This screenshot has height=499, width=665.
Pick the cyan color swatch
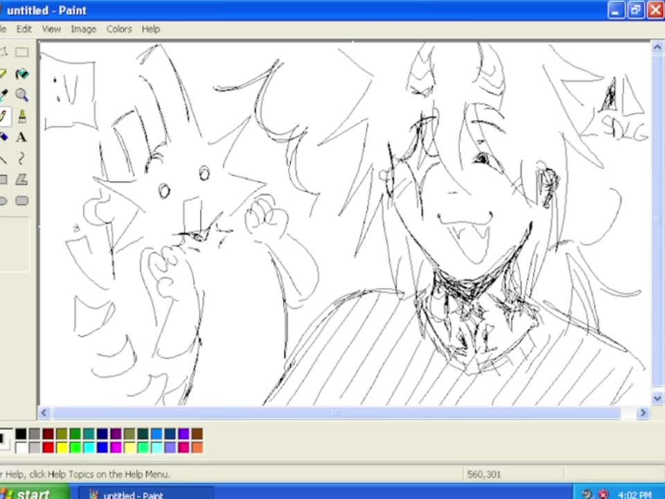click(x=89, y=447)
